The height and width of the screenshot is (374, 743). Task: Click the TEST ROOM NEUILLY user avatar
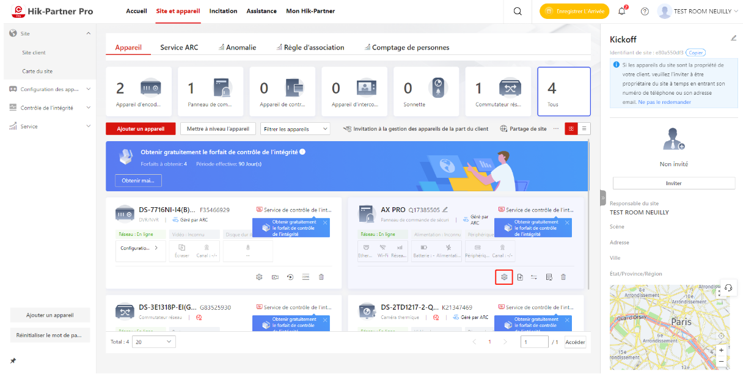(x=664, y=11)
